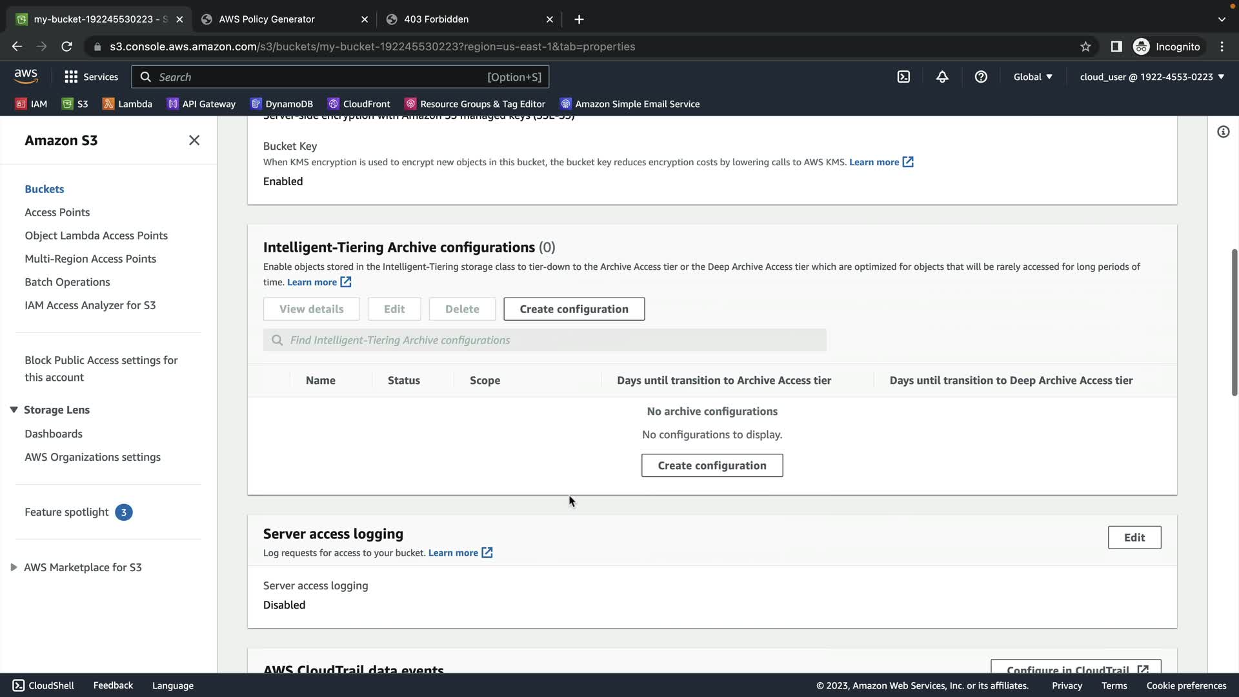Open the Lambda bookmark shortcut

point(127,104)
